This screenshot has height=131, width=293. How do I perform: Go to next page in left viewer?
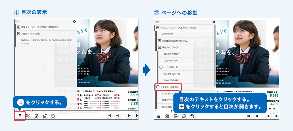pos(129,116)
